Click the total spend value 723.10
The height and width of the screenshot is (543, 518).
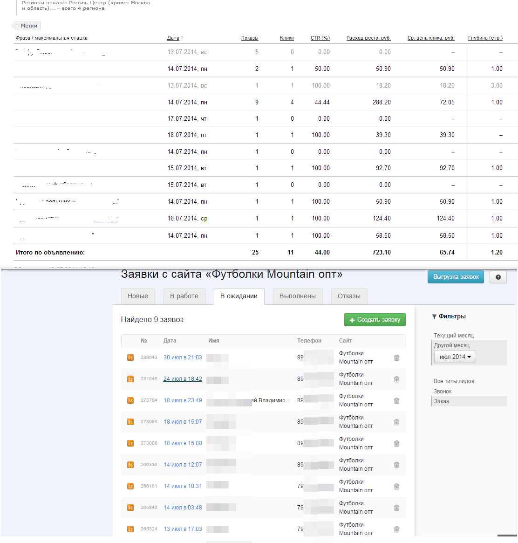[x=382, y=253]
